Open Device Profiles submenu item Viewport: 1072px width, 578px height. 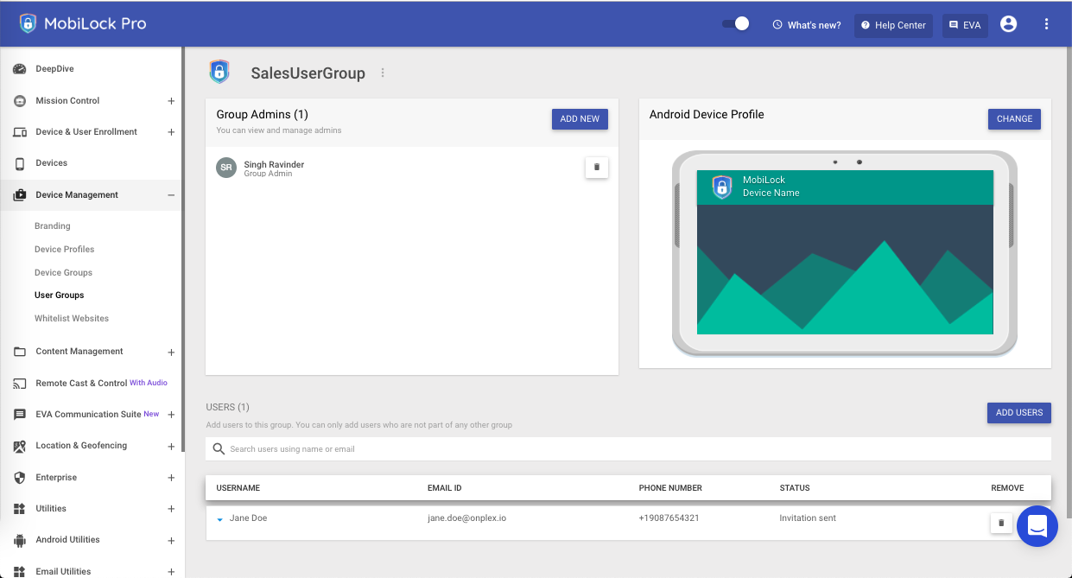65,250
